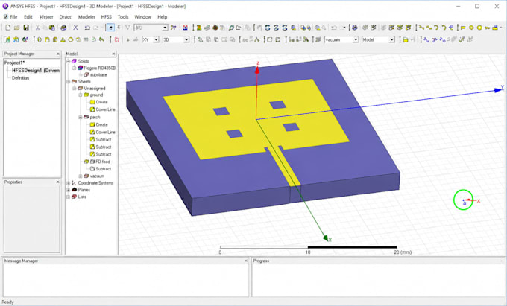Click the Draw spline icon

coord(429,28)
